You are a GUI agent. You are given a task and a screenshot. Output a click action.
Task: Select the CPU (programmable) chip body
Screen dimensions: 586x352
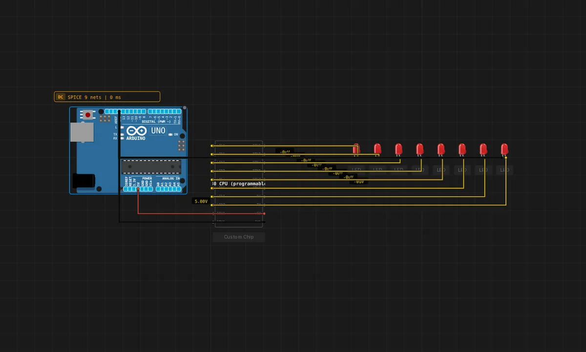pyautogui.click(x=239, y=184)
